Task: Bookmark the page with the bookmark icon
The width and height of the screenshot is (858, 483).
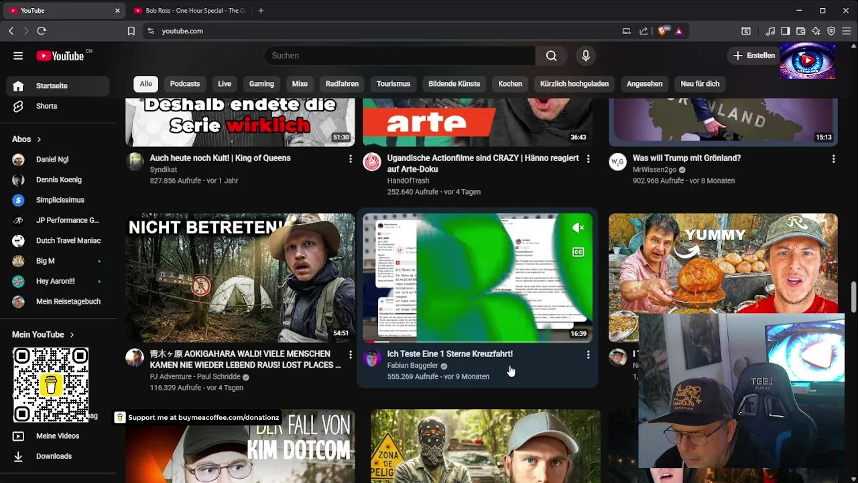Action: [x=131, y=31]
